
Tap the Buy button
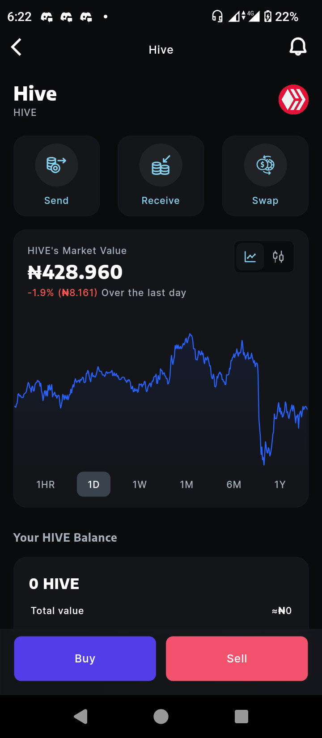pyautogui.click(x=85, y=658)
